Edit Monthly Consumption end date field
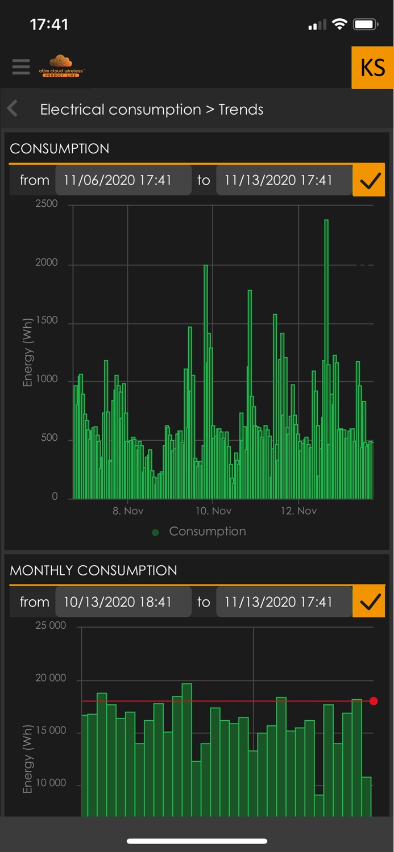The image size is (394, 852). click(x=284, y=602)
